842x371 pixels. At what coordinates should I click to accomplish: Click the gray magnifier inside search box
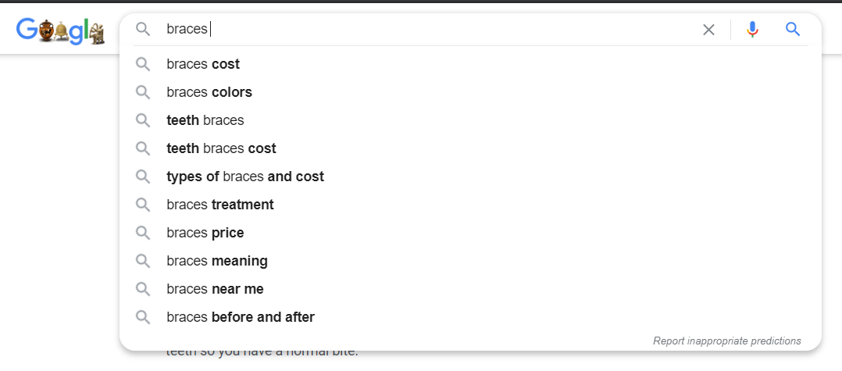point(143,30)
